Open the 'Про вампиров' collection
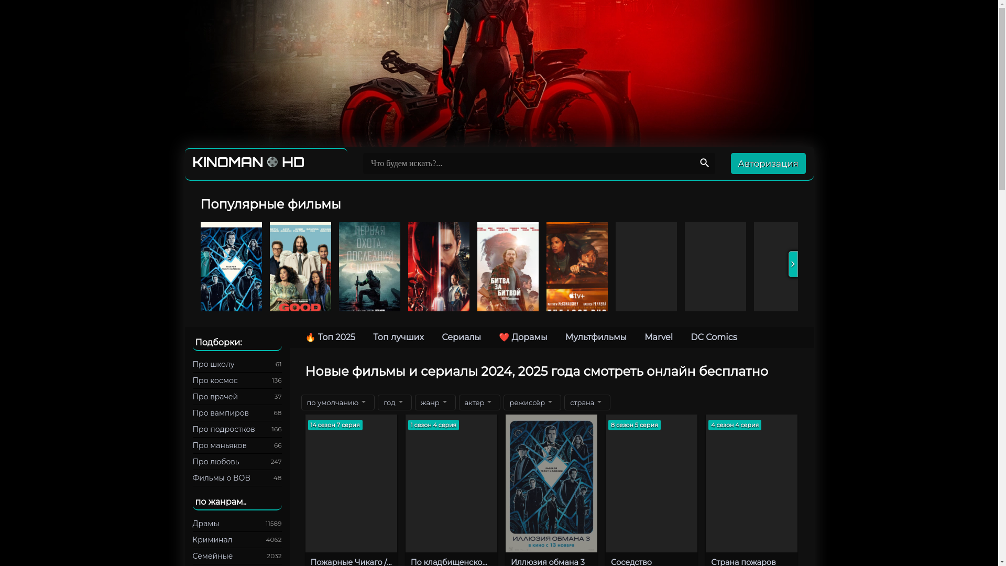Image resolution: width=1006 pixels, height=566 pixels. pyautogui.click(x=237, y=413)
